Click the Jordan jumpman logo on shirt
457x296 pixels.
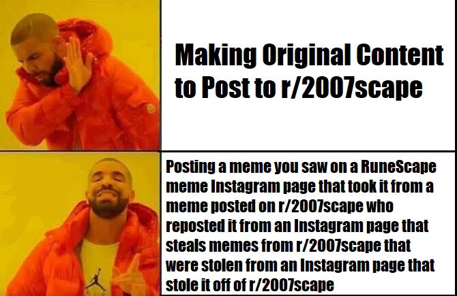[x=95, y=279]
